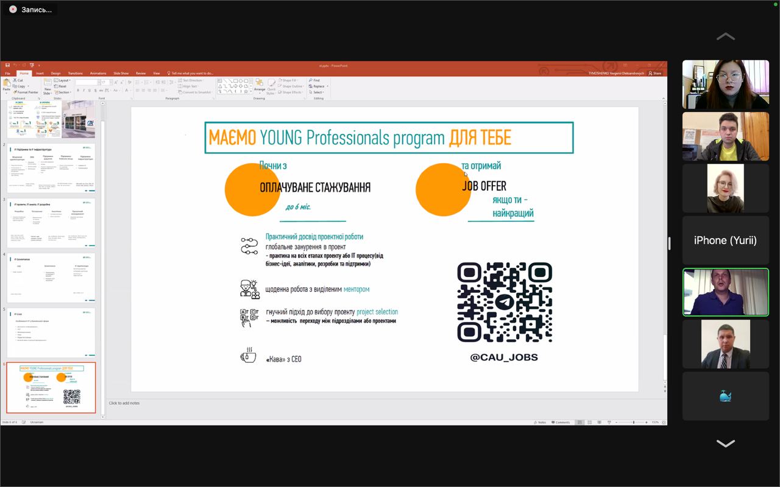Open the Section dropdown menu
Viewport: 780px width, 487px height.
pyautogui.click(x=63, y=93)
